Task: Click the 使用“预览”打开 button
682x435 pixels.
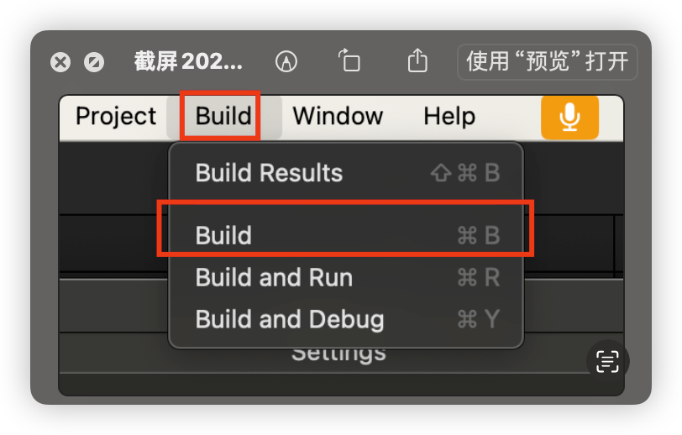Action: [x=547, y=62]
